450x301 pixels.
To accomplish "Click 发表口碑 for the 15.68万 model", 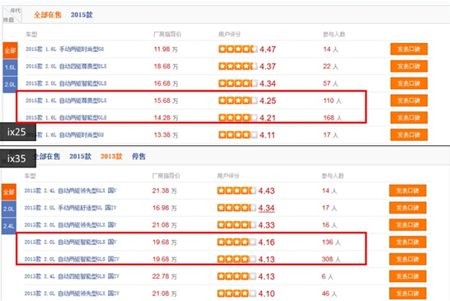I will 409,101.
